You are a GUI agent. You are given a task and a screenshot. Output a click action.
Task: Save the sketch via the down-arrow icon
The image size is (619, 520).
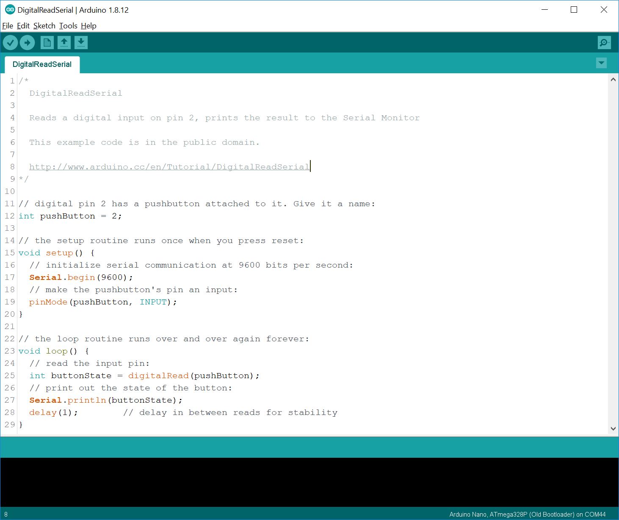coord(81,42)
